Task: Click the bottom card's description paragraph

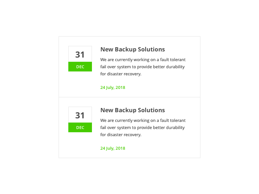Action: (142, 127)
